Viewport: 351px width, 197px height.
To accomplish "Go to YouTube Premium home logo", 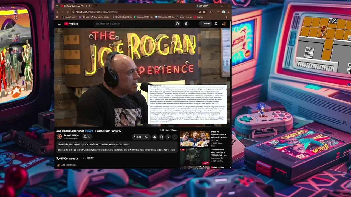I will coord(71,24).
